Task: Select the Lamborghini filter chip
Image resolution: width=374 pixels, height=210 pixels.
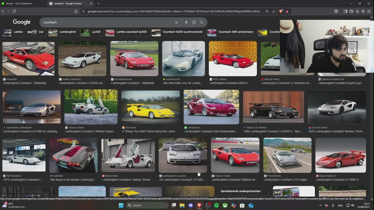Action: click(x=63, y=32)
